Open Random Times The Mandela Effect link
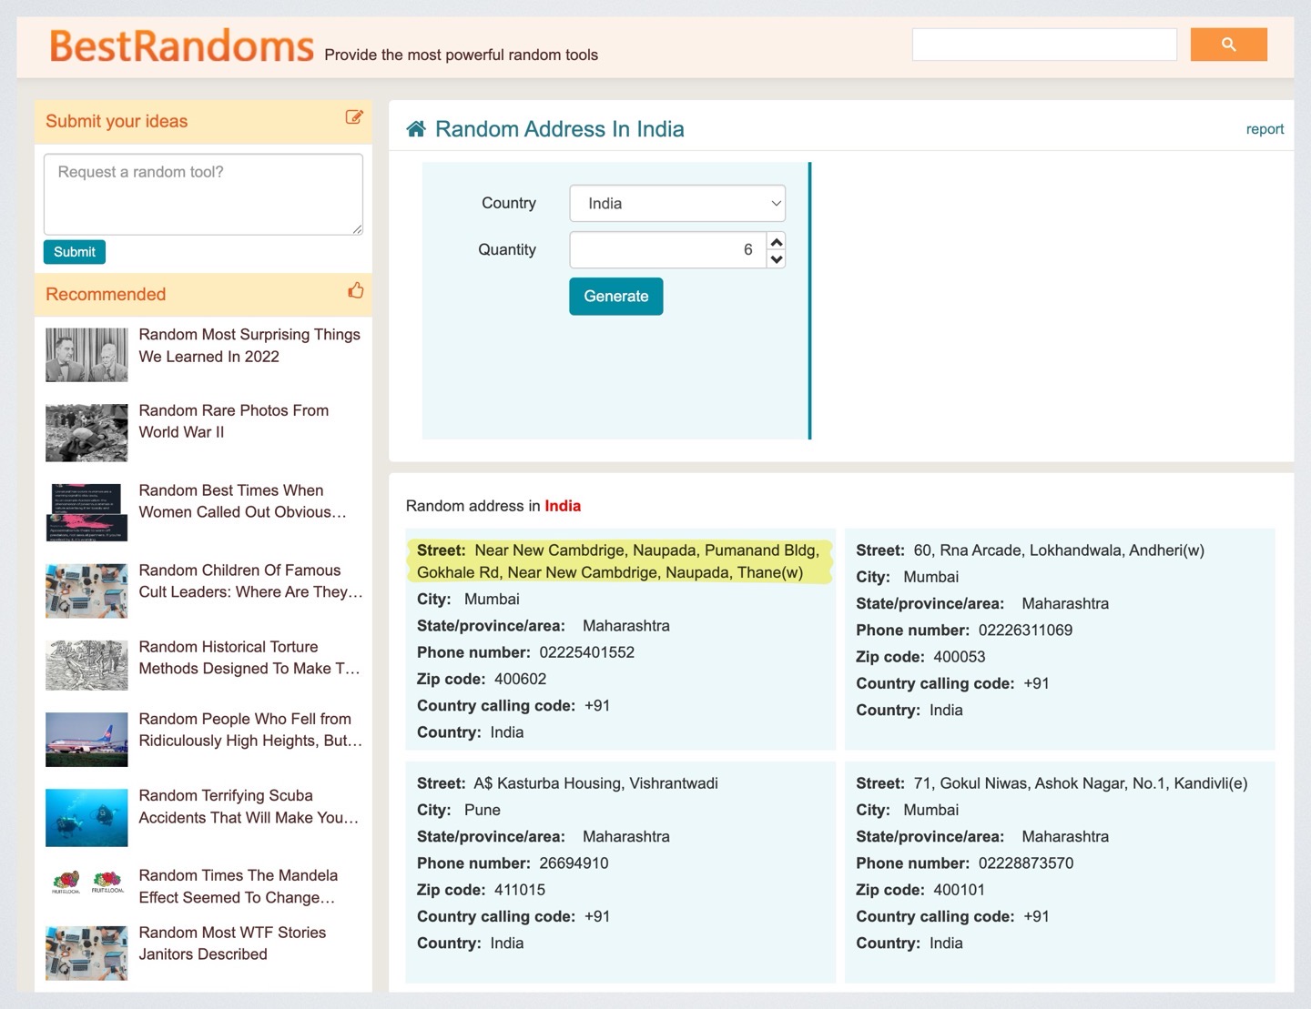 pyautogui.click(x=239, y=886)
